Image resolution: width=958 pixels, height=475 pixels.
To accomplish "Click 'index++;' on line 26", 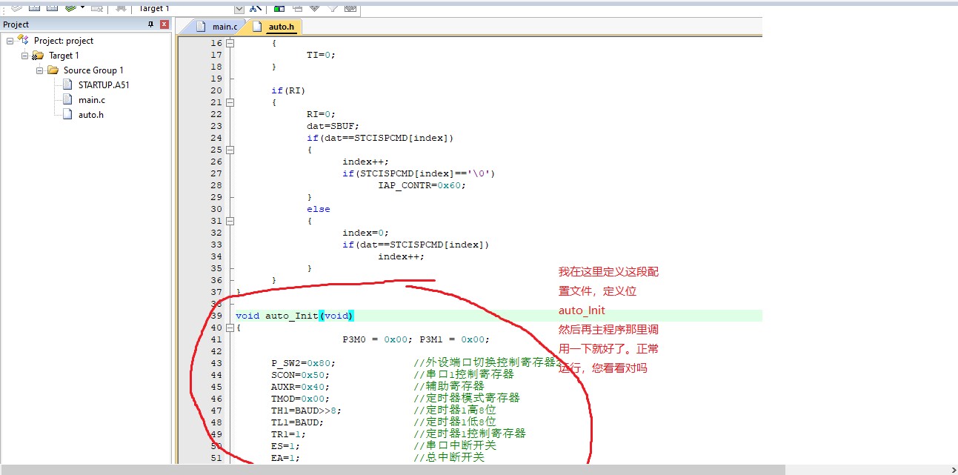I will click(366, 162).
